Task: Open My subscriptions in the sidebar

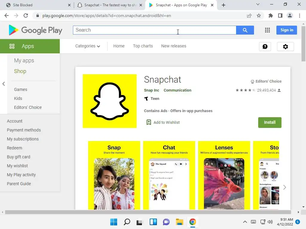Action: tap(23, 139)
